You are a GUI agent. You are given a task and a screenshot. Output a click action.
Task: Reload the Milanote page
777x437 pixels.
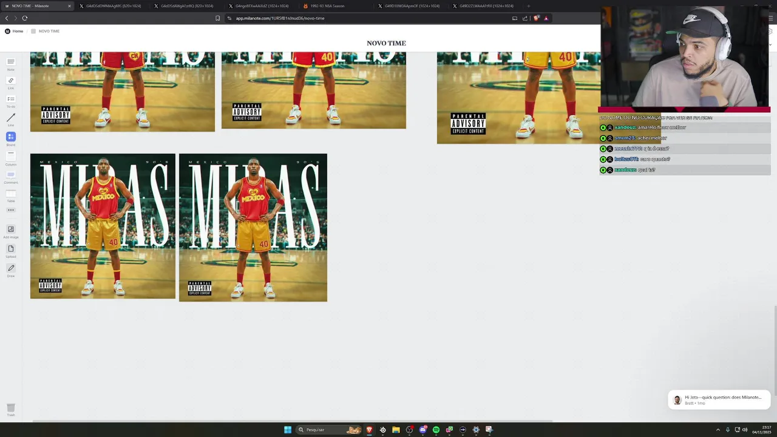click(25, 18)
